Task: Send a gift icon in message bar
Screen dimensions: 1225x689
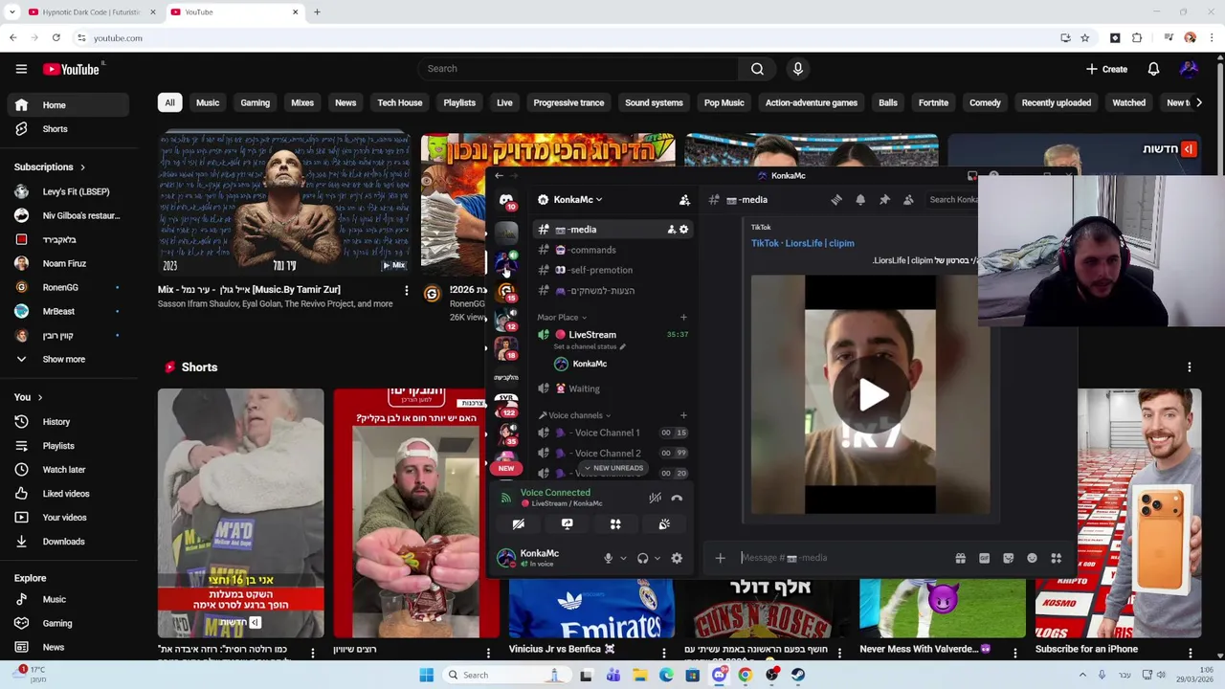Action: tap(960, 558)
